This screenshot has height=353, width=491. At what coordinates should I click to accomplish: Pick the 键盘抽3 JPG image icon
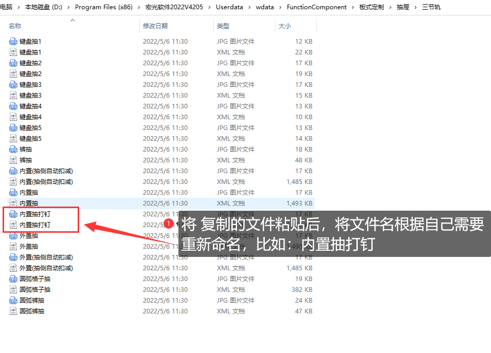pos(13,84)
